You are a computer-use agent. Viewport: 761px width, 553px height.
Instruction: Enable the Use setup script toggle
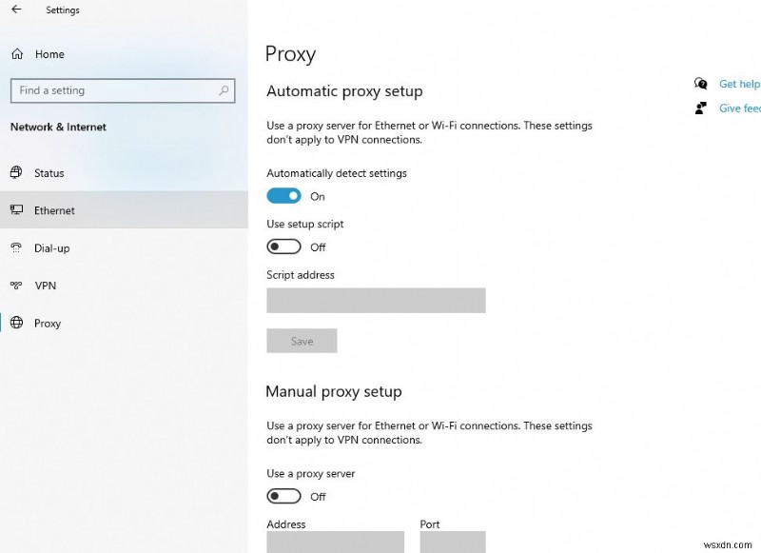click(284, 247)
